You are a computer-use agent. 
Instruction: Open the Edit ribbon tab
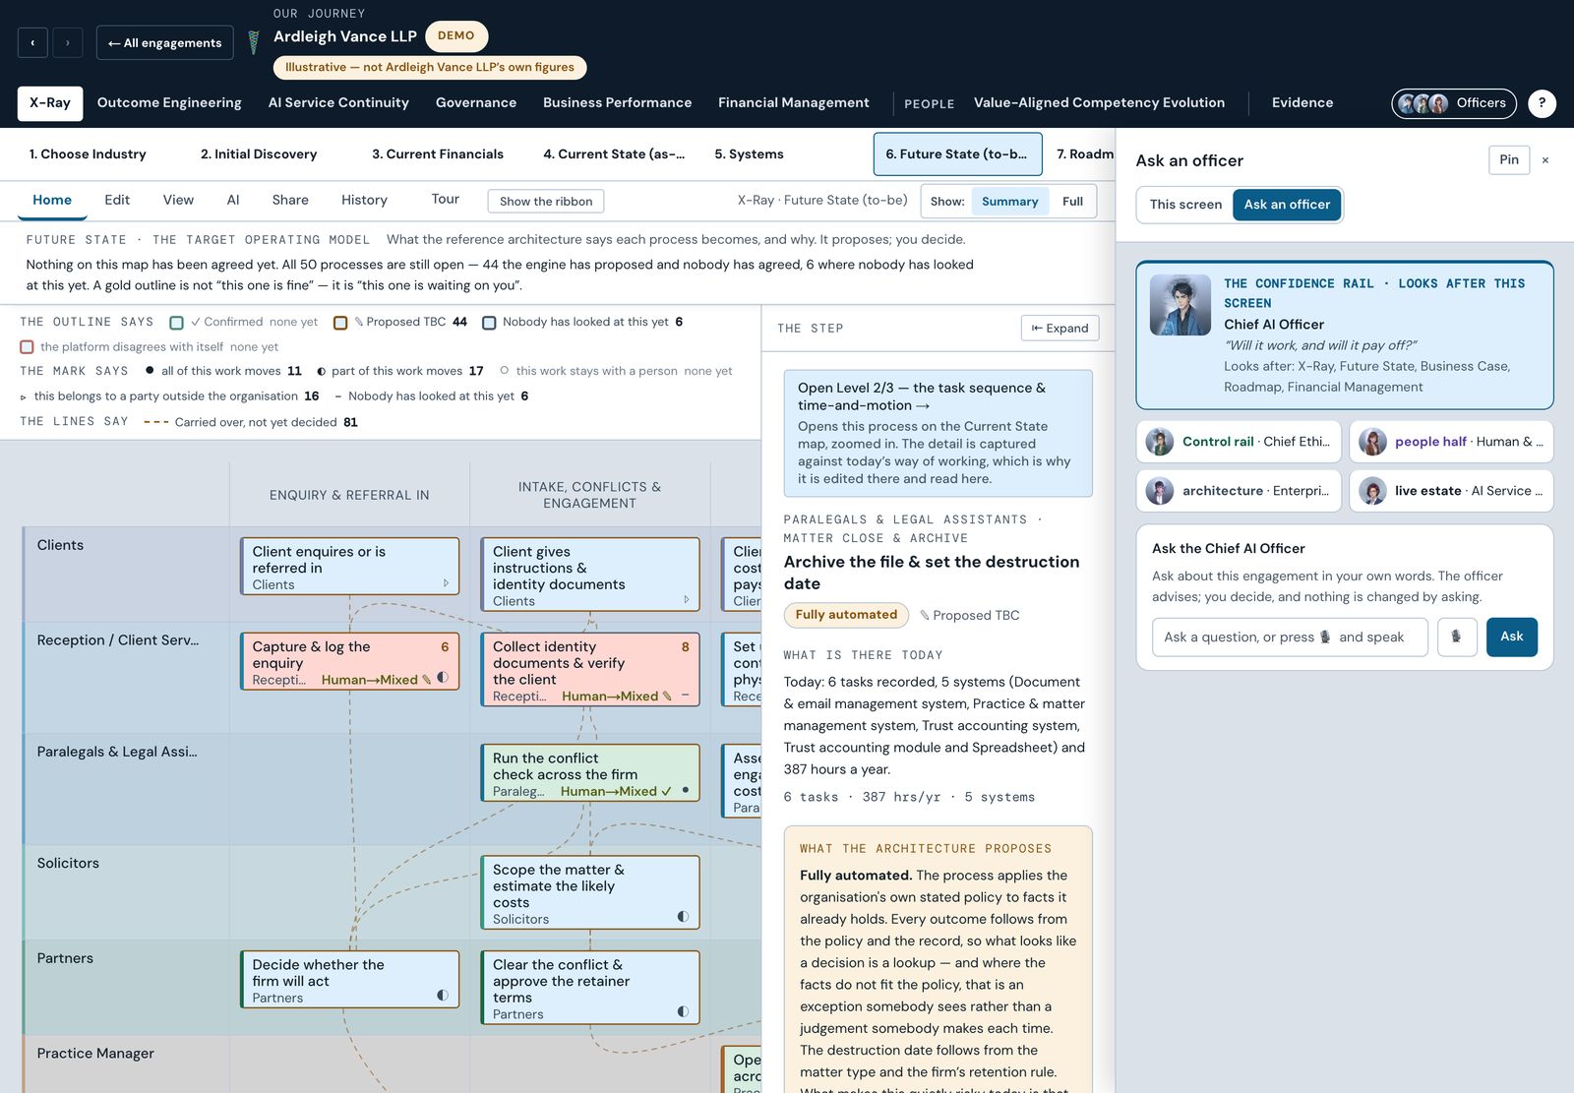point(117,200)
